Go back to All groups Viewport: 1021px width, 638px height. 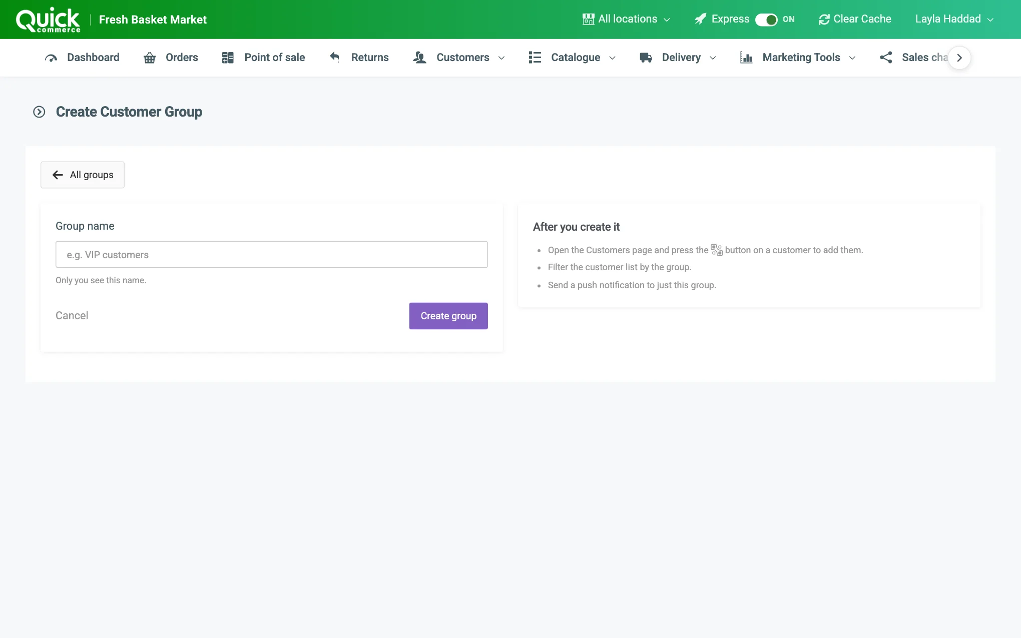pyautogui.click(x=83, y=175)
